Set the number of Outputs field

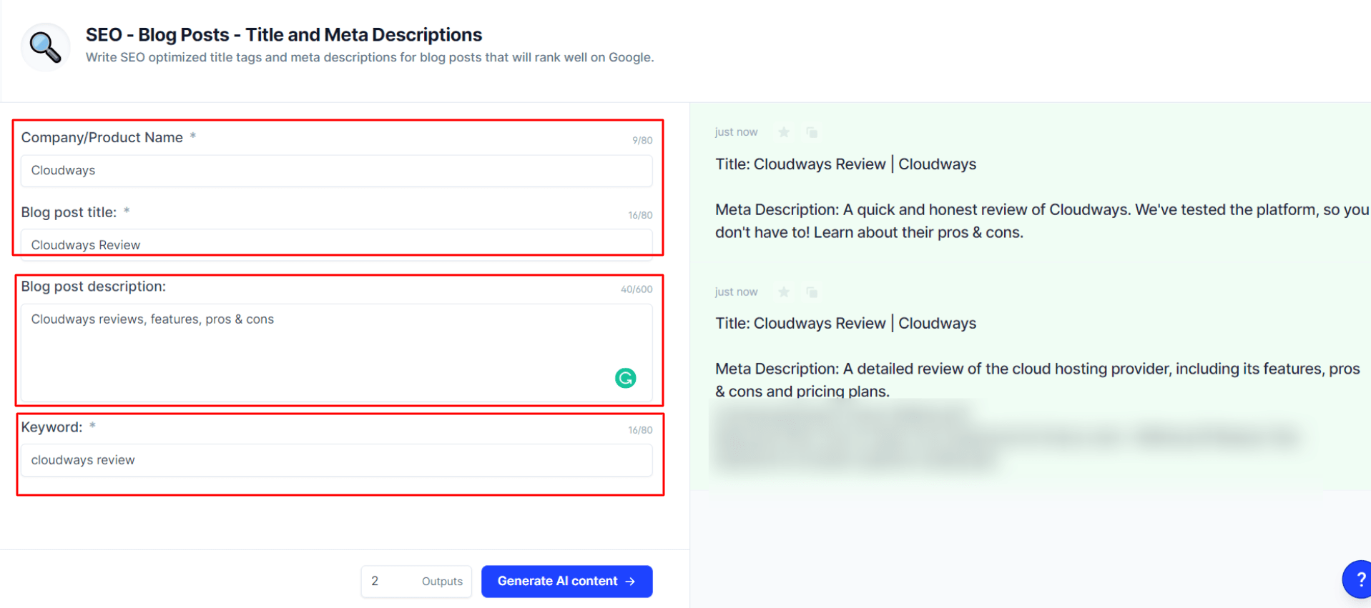416,582
